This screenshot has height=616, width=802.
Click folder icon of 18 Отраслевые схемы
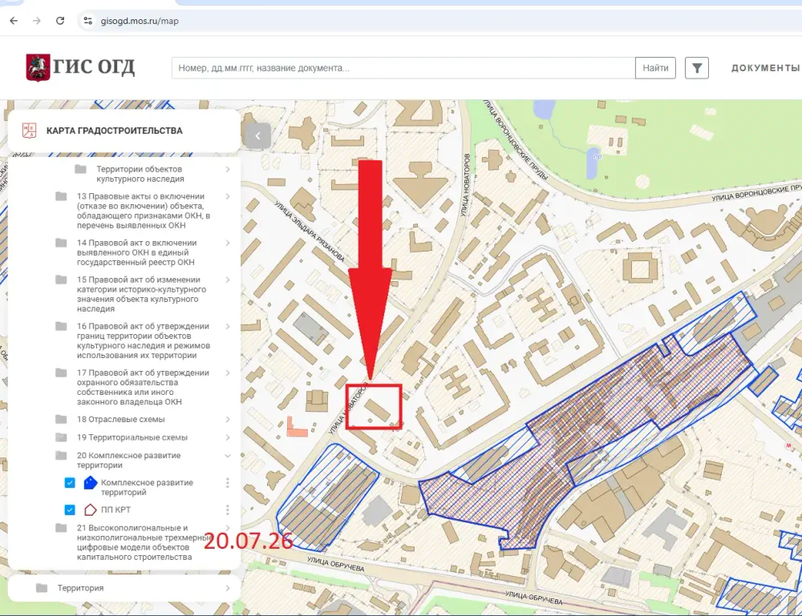pos(61,420)
